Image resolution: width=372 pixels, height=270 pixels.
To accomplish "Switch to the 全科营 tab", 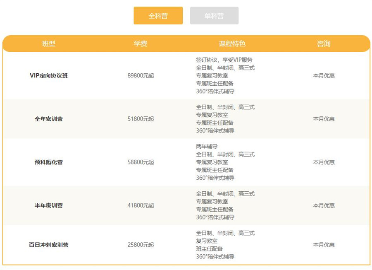I will pos(158,15).
